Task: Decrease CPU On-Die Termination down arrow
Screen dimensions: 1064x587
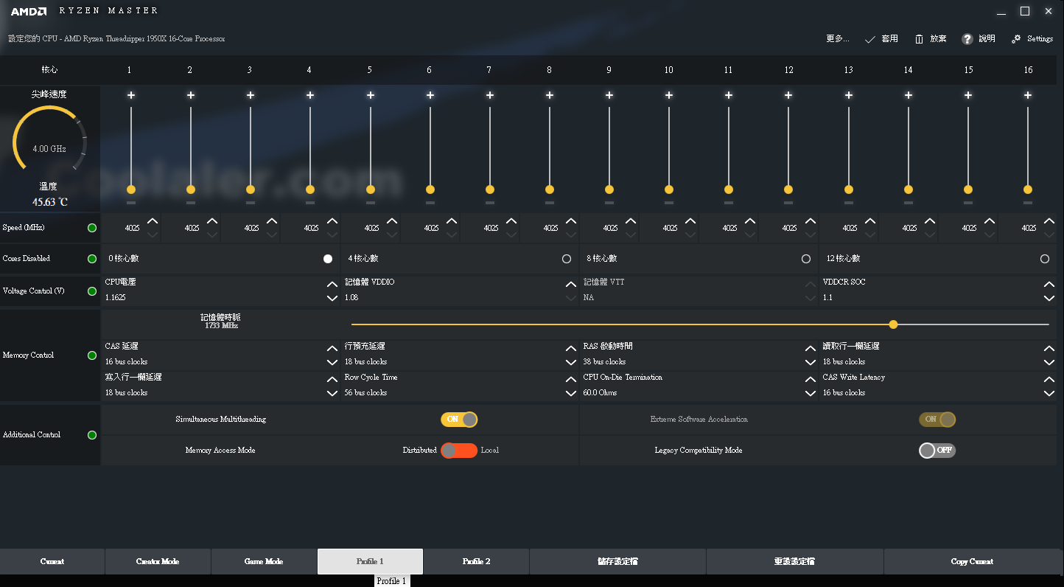Action: click(x=811, y=393)
